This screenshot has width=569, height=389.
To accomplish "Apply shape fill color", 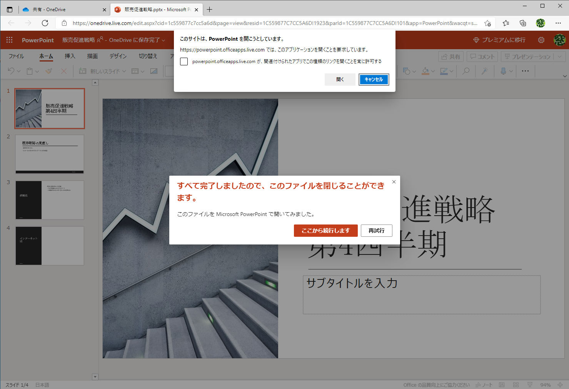I will [x=425, y=71].
